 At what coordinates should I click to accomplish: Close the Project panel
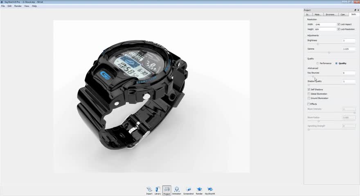pyautogui.click(x=358, y=10)
